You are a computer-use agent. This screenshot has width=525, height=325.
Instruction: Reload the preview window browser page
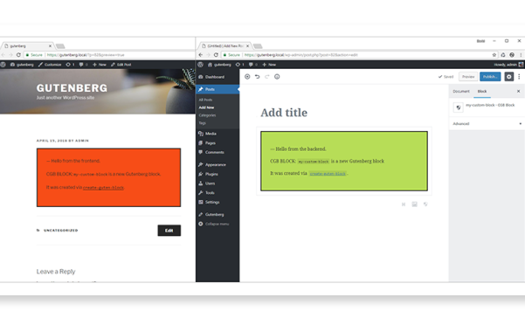18,55
